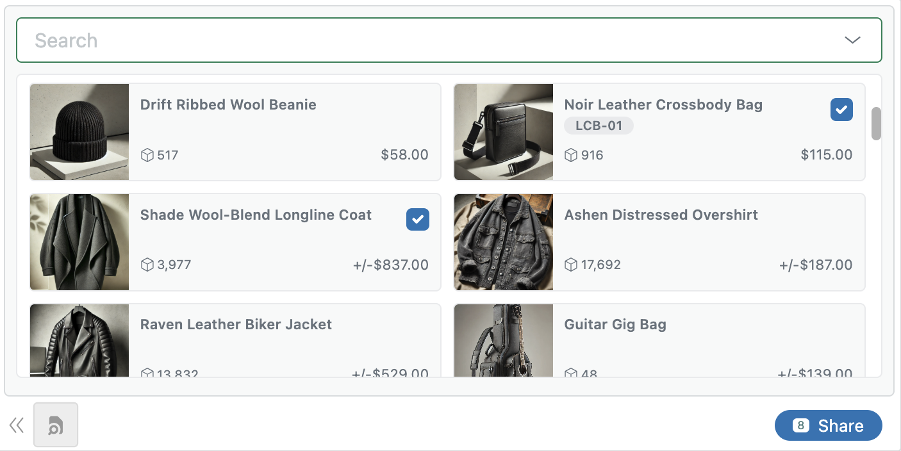The height and width of the screenshot is (451, 901).
Task: Click the cube icon on Noir Leather Crossbody Bag
Action: 572,155
